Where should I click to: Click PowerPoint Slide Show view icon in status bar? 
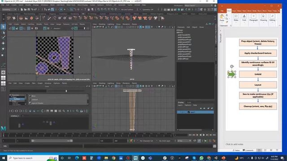point(277,150)
